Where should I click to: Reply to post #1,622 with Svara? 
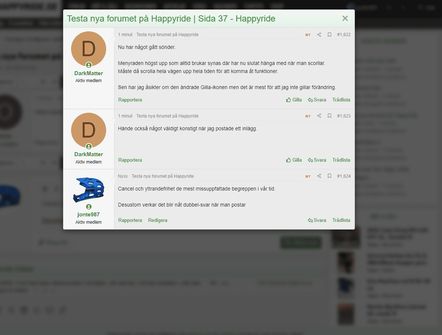click(317, 100)
